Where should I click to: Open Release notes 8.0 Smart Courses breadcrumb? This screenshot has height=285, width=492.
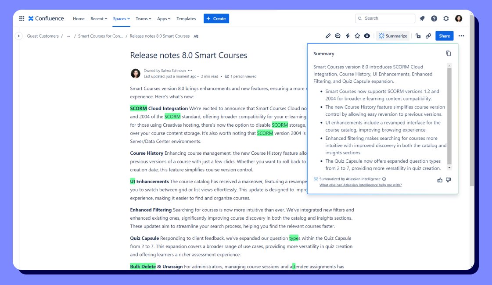[x=160, y=36]
